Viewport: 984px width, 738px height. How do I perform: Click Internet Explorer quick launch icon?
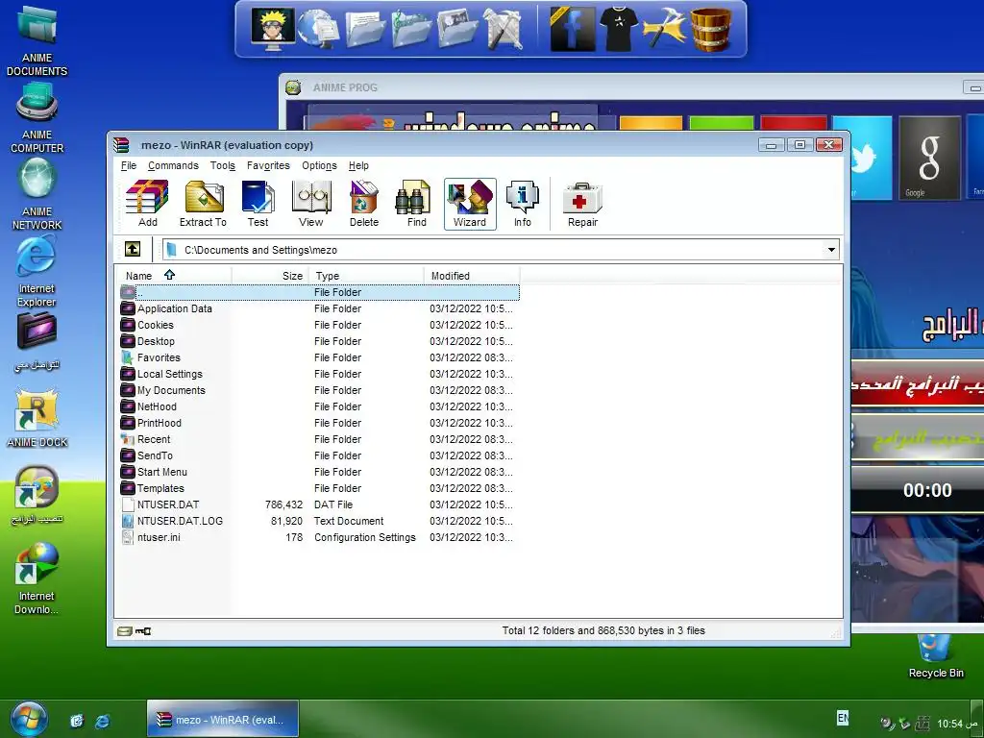pos(102,721)
